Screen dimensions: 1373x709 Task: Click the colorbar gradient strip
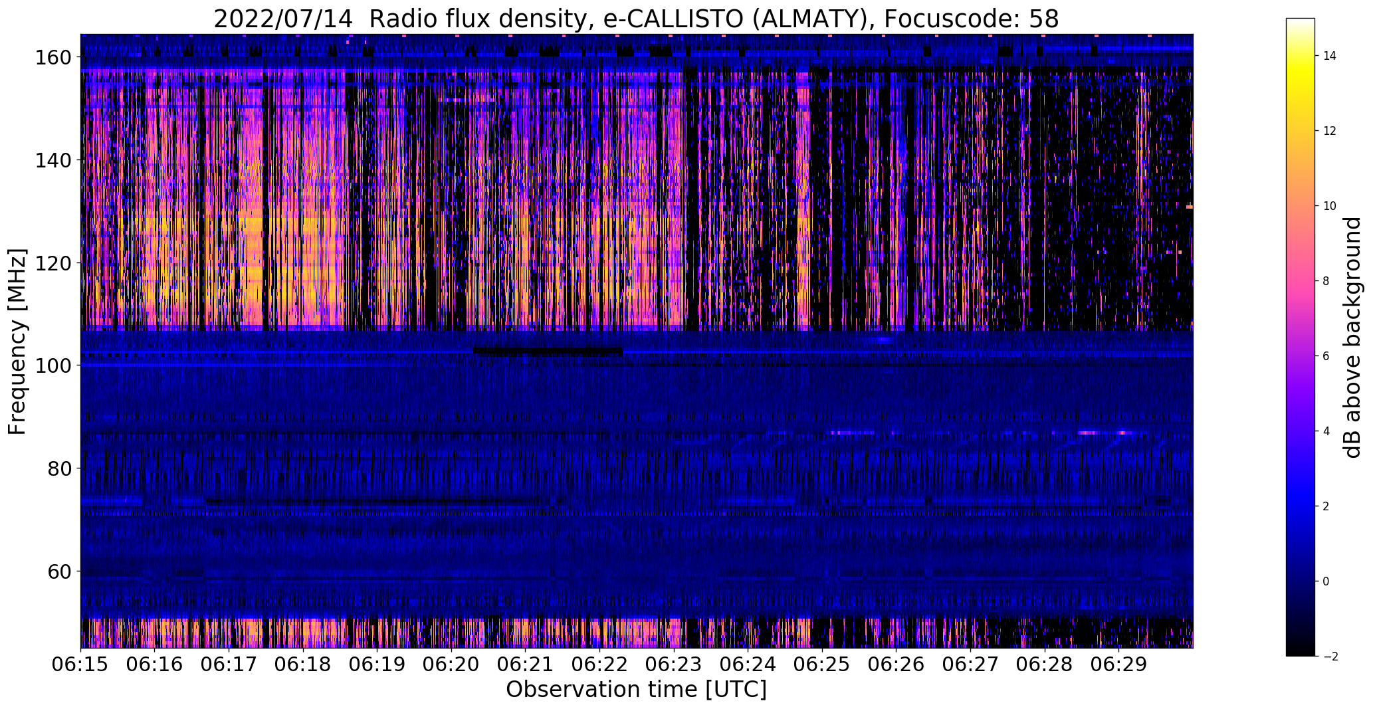tap(1301, 337)
